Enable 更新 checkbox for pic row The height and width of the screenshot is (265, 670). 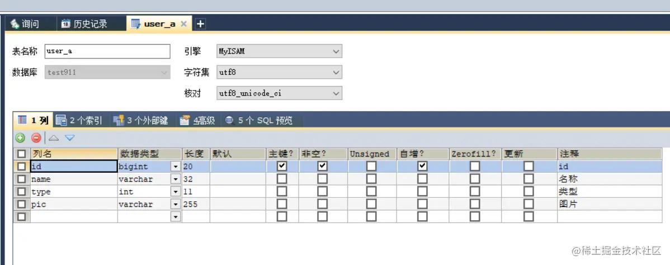pyautogui.click(x=529, y=204)
